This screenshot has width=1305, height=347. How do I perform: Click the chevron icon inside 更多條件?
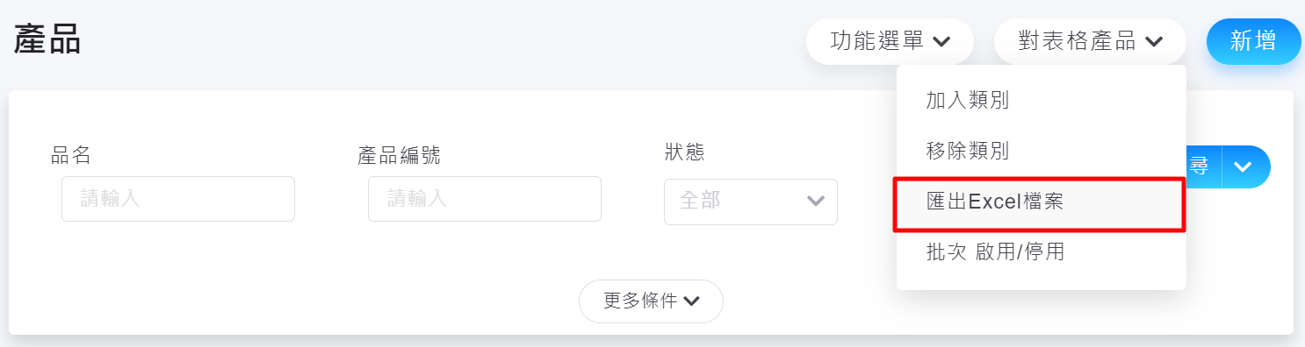692,301
